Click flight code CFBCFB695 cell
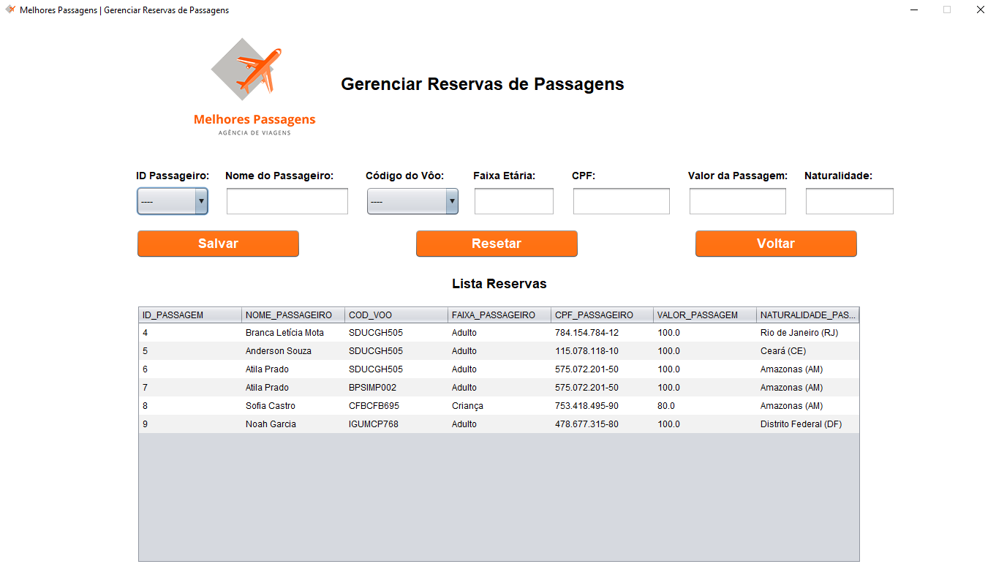This screenshot has width=996, height=583. tap(396, 406)
